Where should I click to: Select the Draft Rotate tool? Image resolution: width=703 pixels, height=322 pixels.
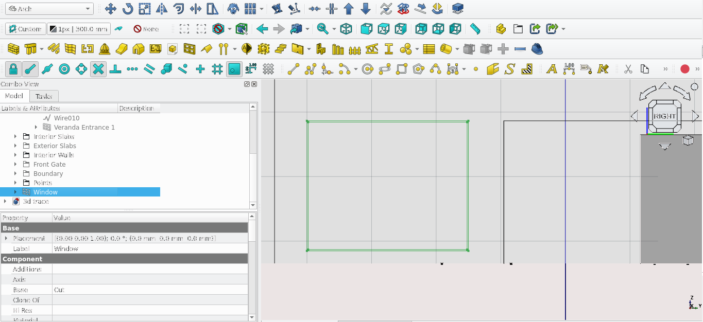click(127, 9)
